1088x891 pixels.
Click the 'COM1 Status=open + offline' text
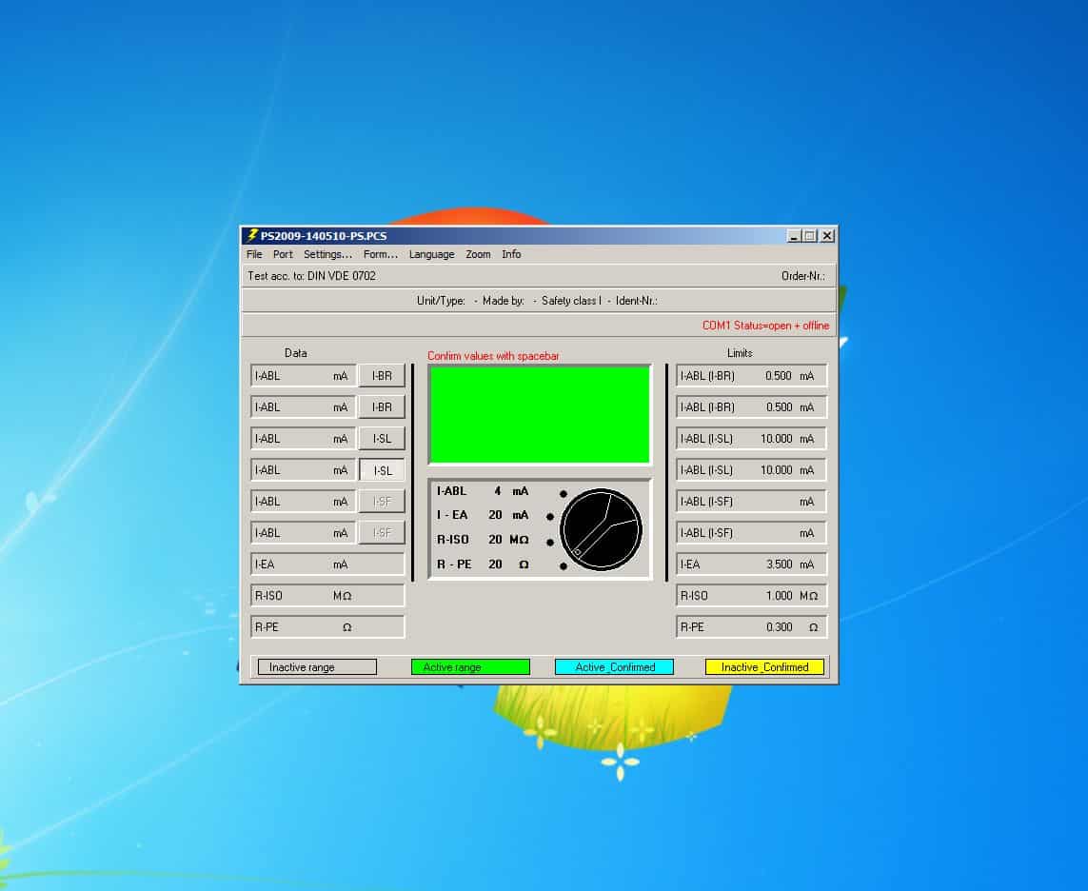(765, 326)
